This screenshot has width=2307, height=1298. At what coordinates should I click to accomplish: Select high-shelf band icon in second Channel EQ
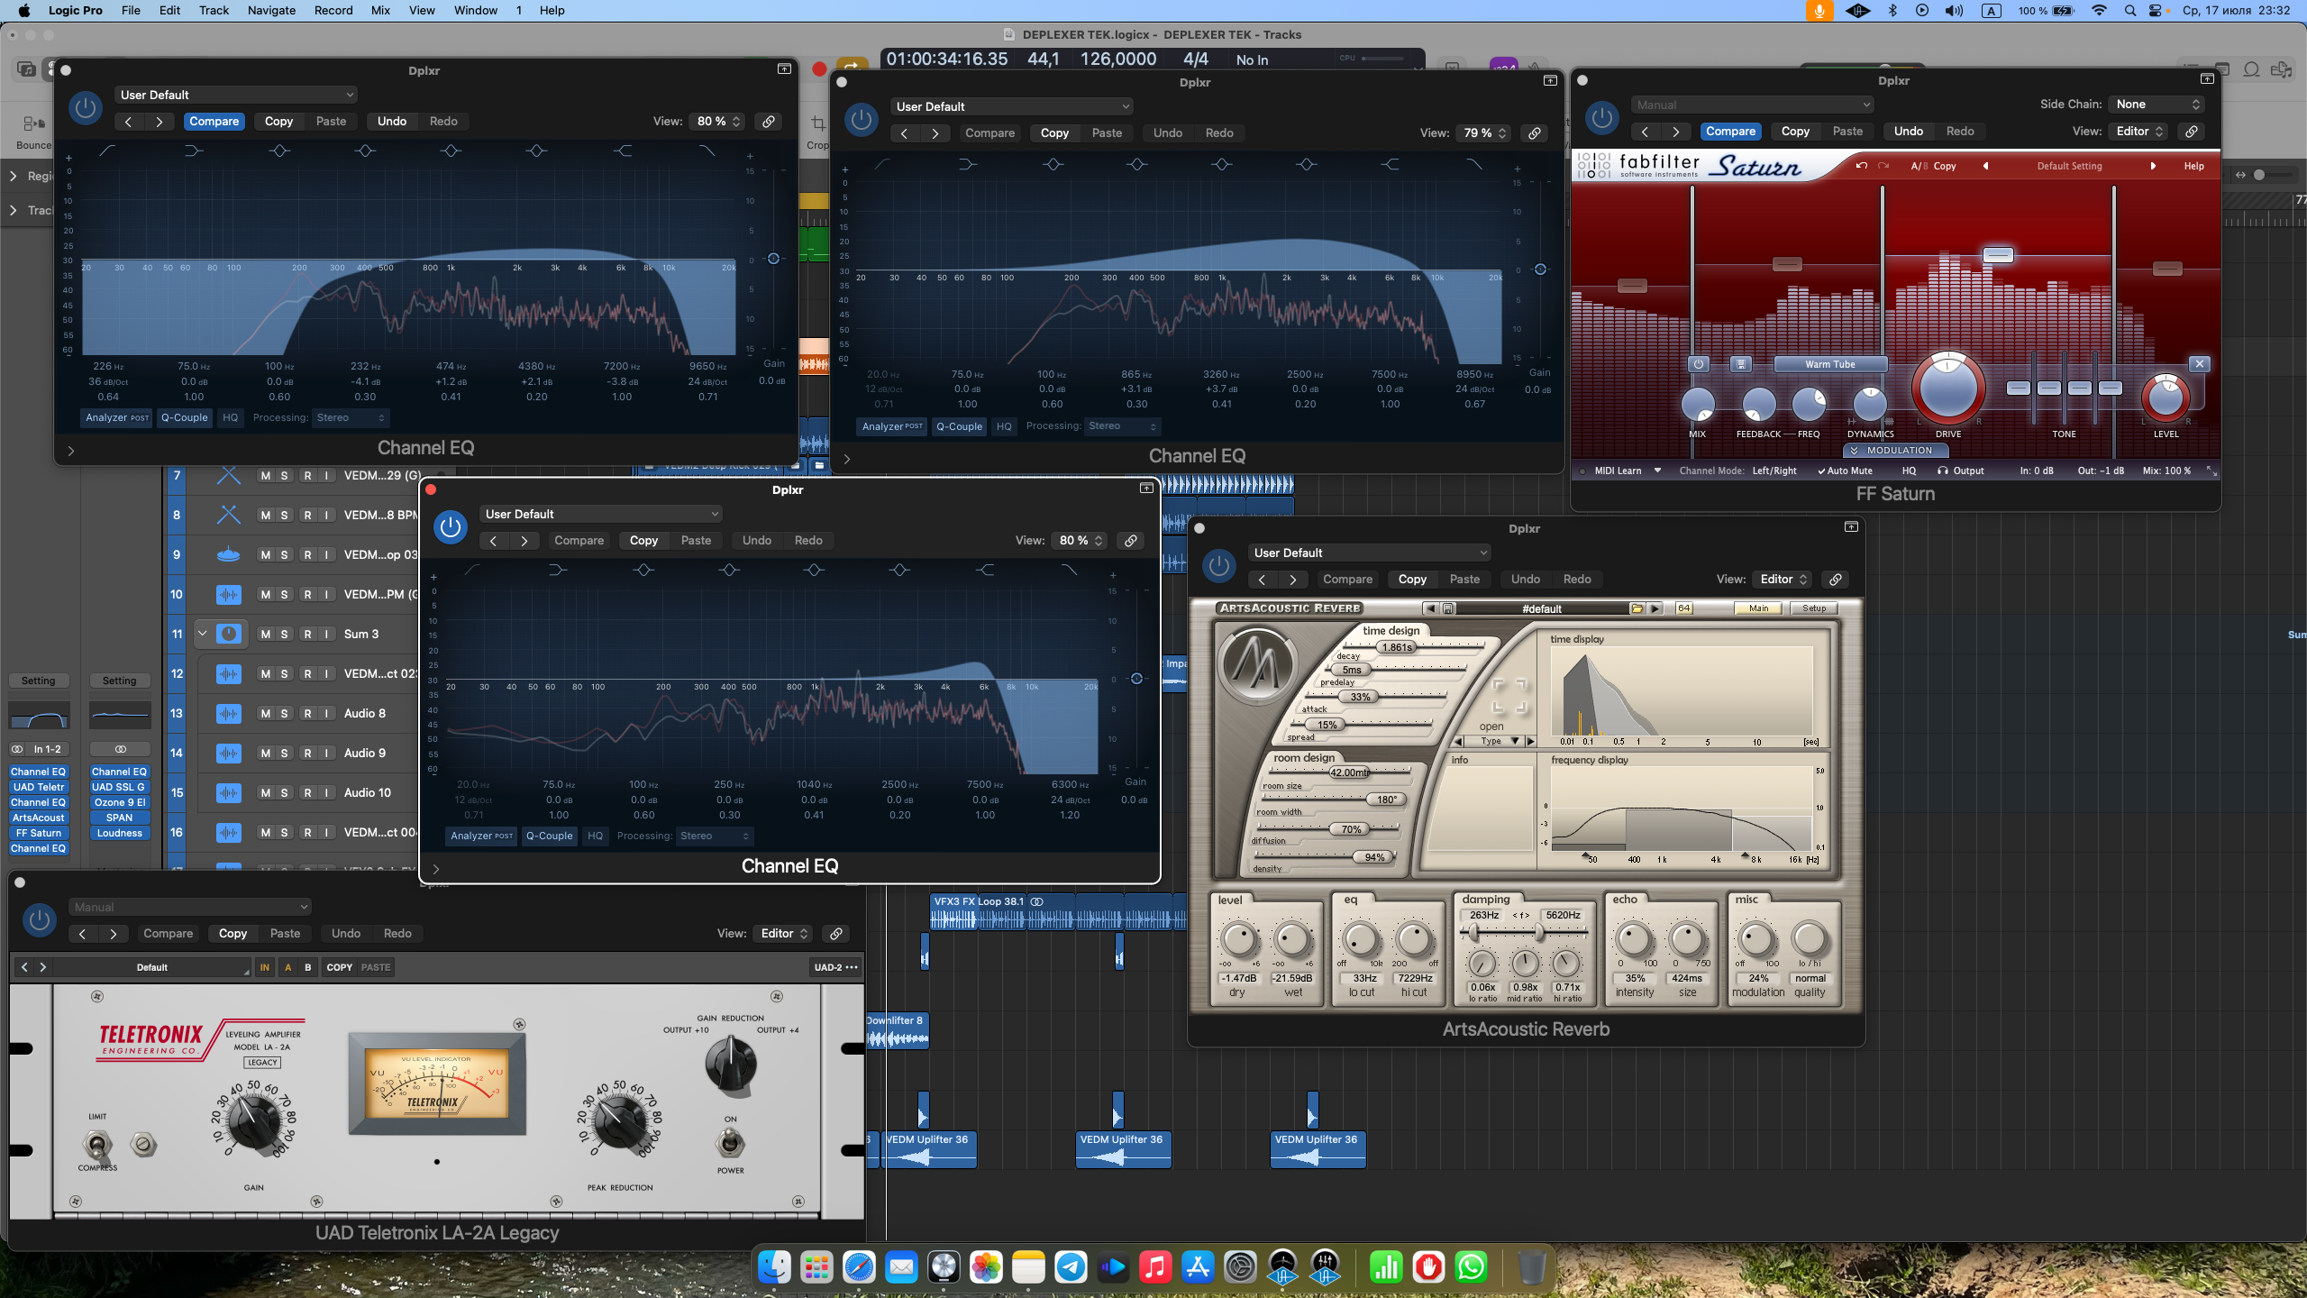click(1391, 164)
